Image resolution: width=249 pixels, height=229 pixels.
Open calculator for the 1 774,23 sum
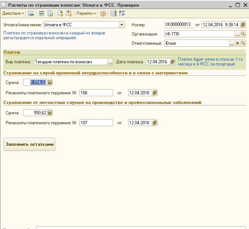pos(50,82)
